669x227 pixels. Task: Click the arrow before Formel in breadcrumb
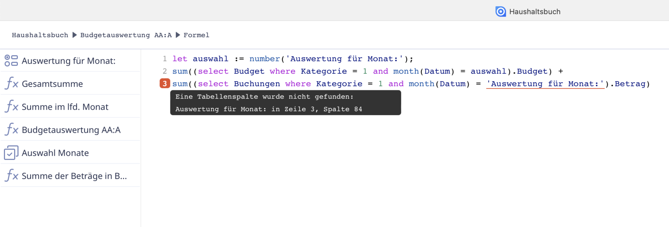click(178, 35)
